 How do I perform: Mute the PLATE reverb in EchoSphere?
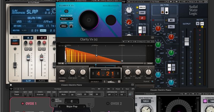[15, 43]
